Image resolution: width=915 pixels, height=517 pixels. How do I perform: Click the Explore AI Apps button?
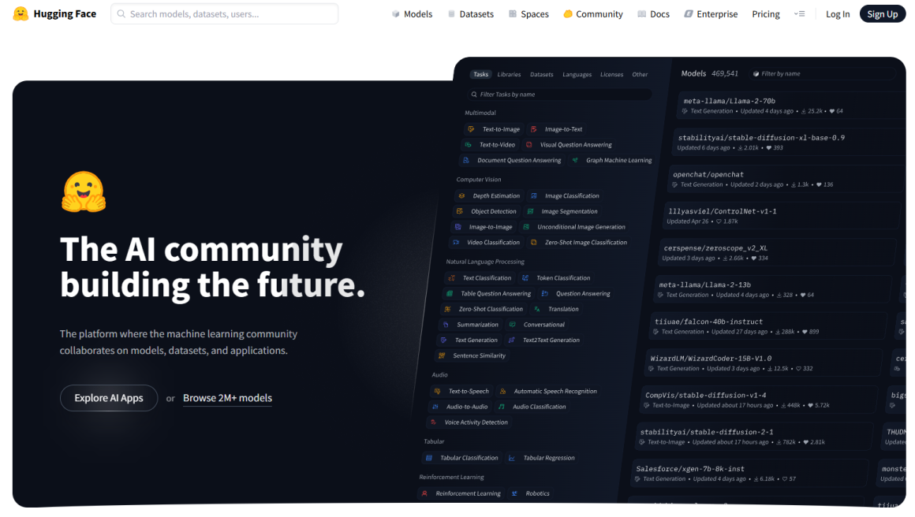click(x=109, y=398)
